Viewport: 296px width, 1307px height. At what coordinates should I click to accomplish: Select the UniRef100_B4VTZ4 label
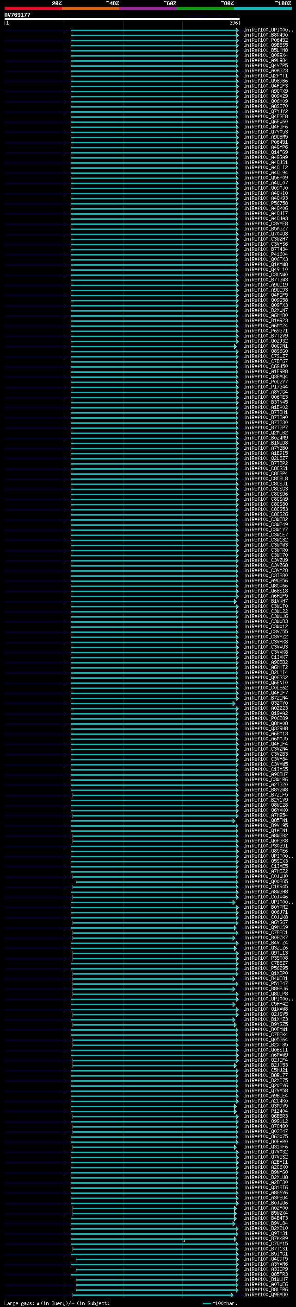coord(265,943)
